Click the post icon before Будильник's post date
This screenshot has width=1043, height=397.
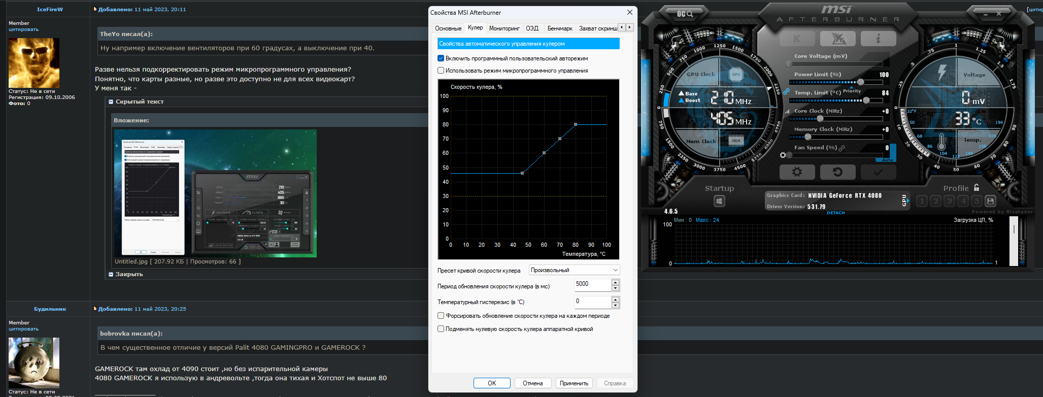95,309
